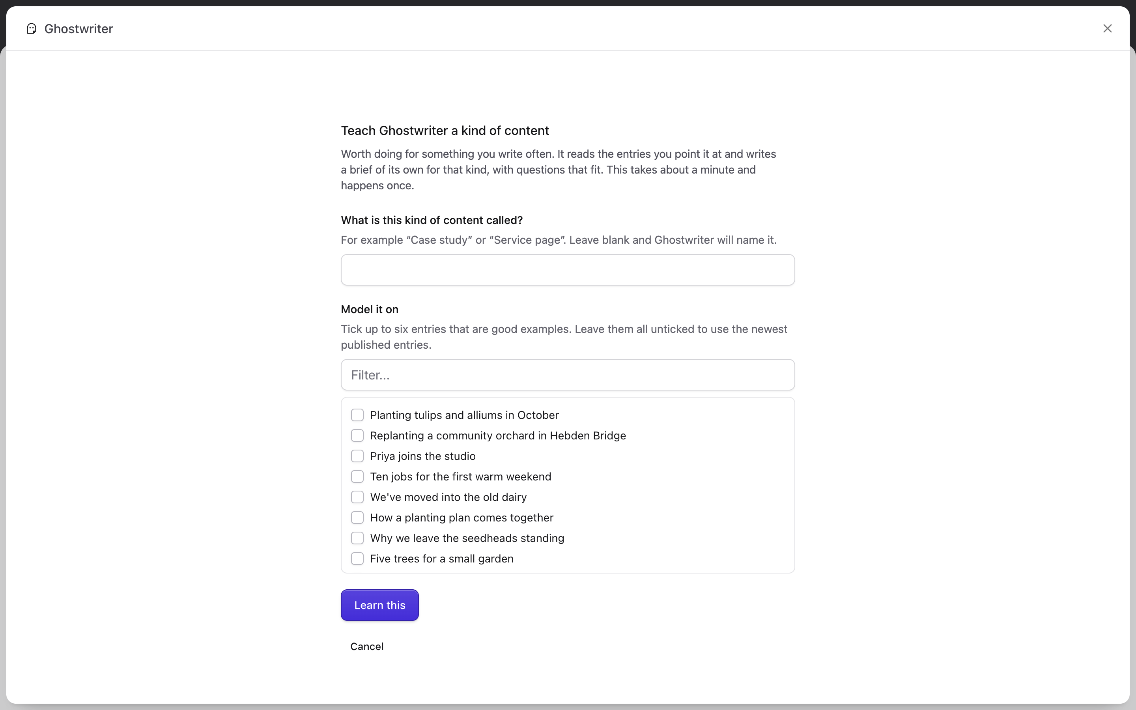Tick 'Replanting a community orchard in Hebden Bridge' checkbox

357,436
